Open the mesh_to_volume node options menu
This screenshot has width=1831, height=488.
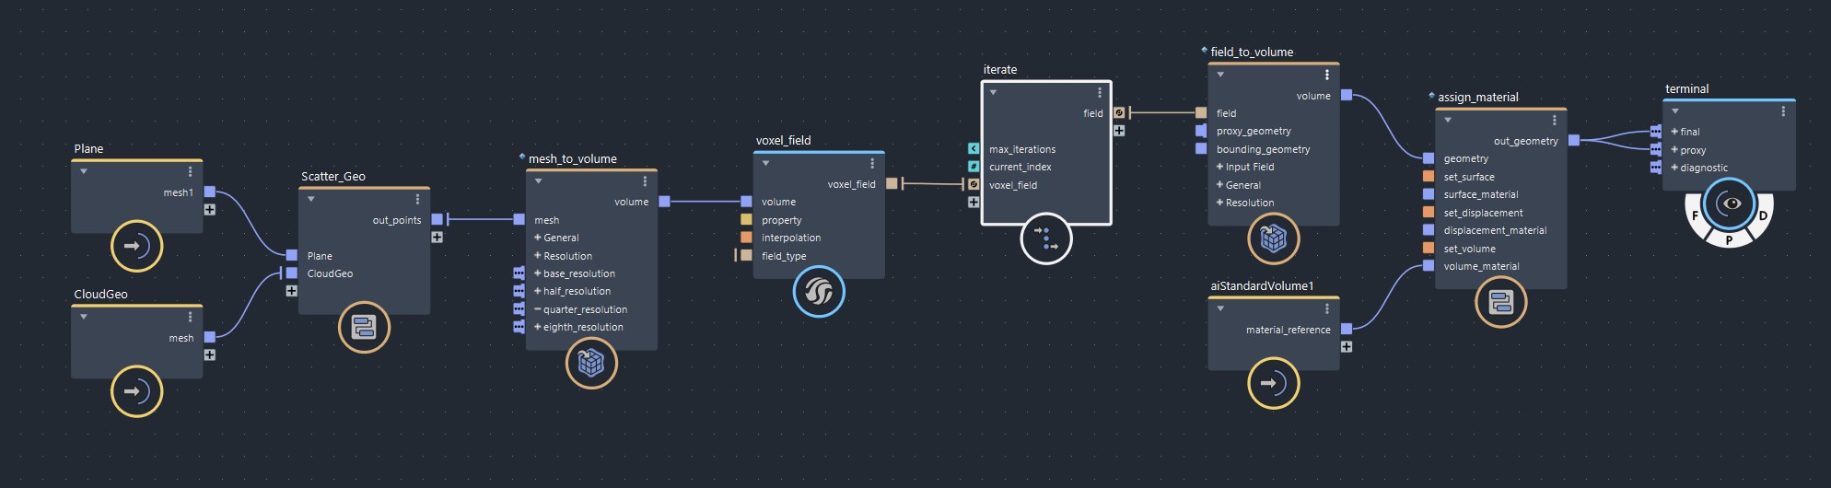point(646,181)
